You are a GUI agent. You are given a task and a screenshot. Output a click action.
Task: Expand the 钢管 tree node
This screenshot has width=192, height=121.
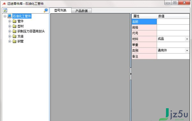(x=10, y=41)
